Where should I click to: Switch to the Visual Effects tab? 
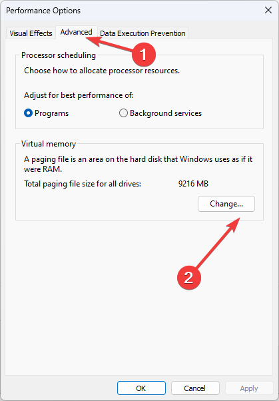click(31, 33)
